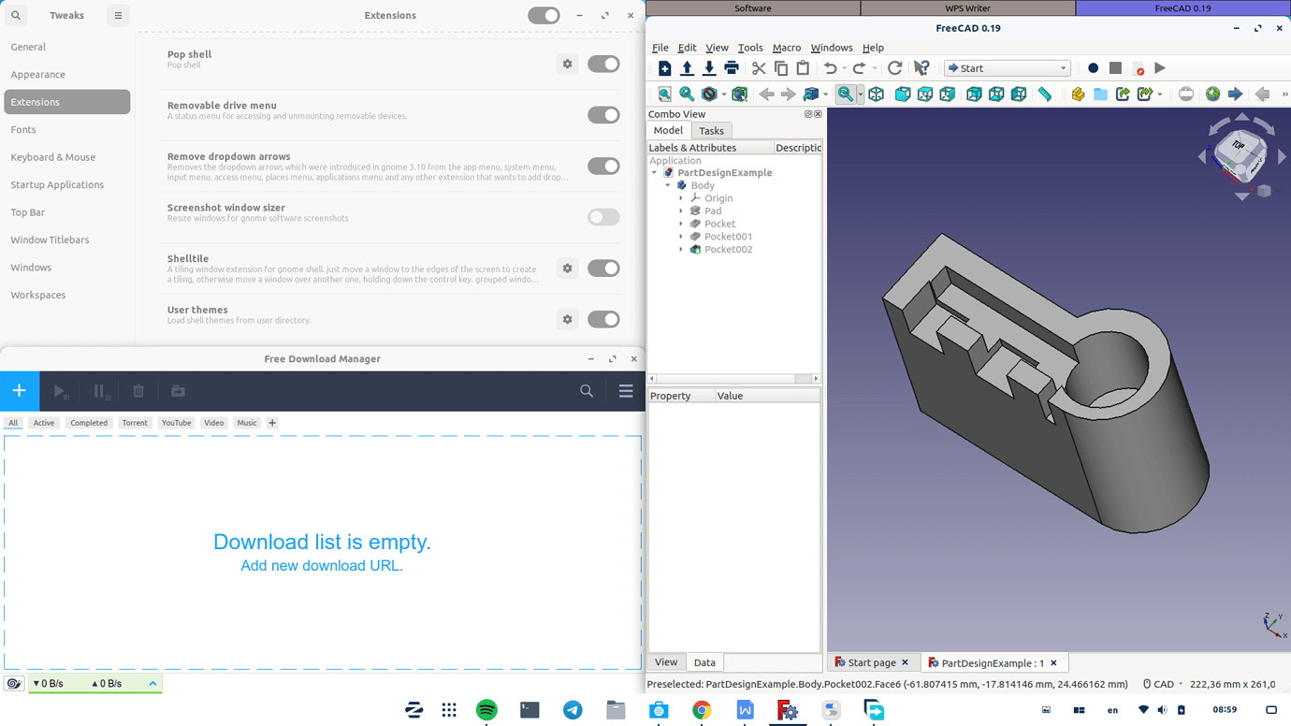The width and height of the screenshot is (1291, 726).
Task: Disable the Pop shell extension toggle
Action: click(603, 64)
